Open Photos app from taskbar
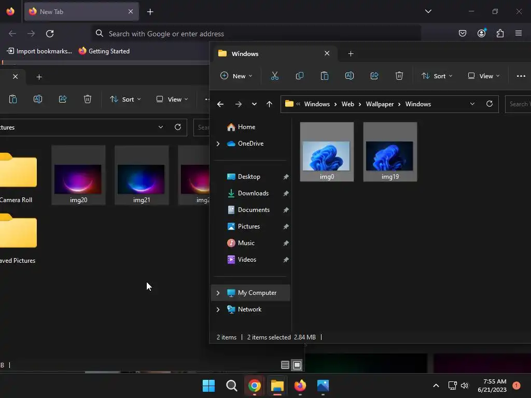Image resolution: width=531 pixels, height=398 pixels. [323, 386]
